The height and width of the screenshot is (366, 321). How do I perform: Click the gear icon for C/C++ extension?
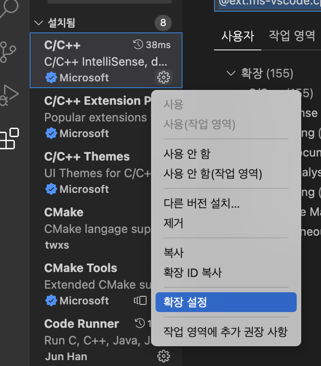[x=163, y=77]
